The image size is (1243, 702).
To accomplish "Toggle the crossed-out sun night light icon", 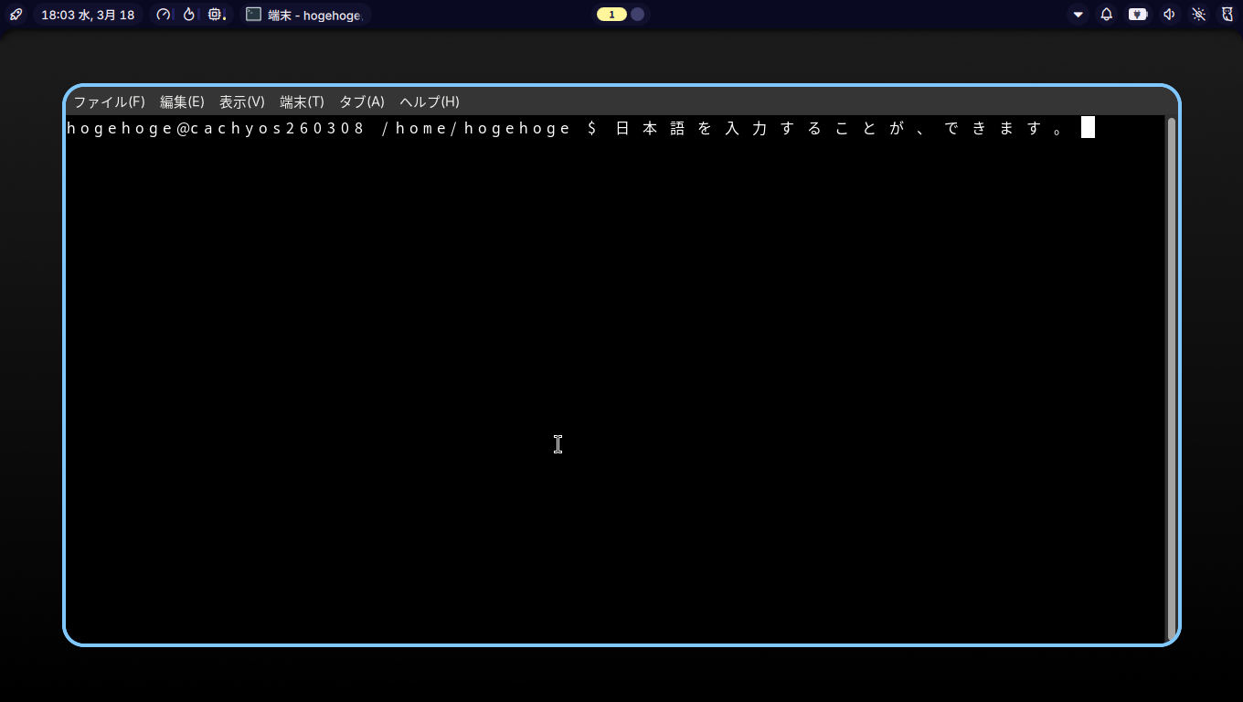I will click(x=1199, y=15).
